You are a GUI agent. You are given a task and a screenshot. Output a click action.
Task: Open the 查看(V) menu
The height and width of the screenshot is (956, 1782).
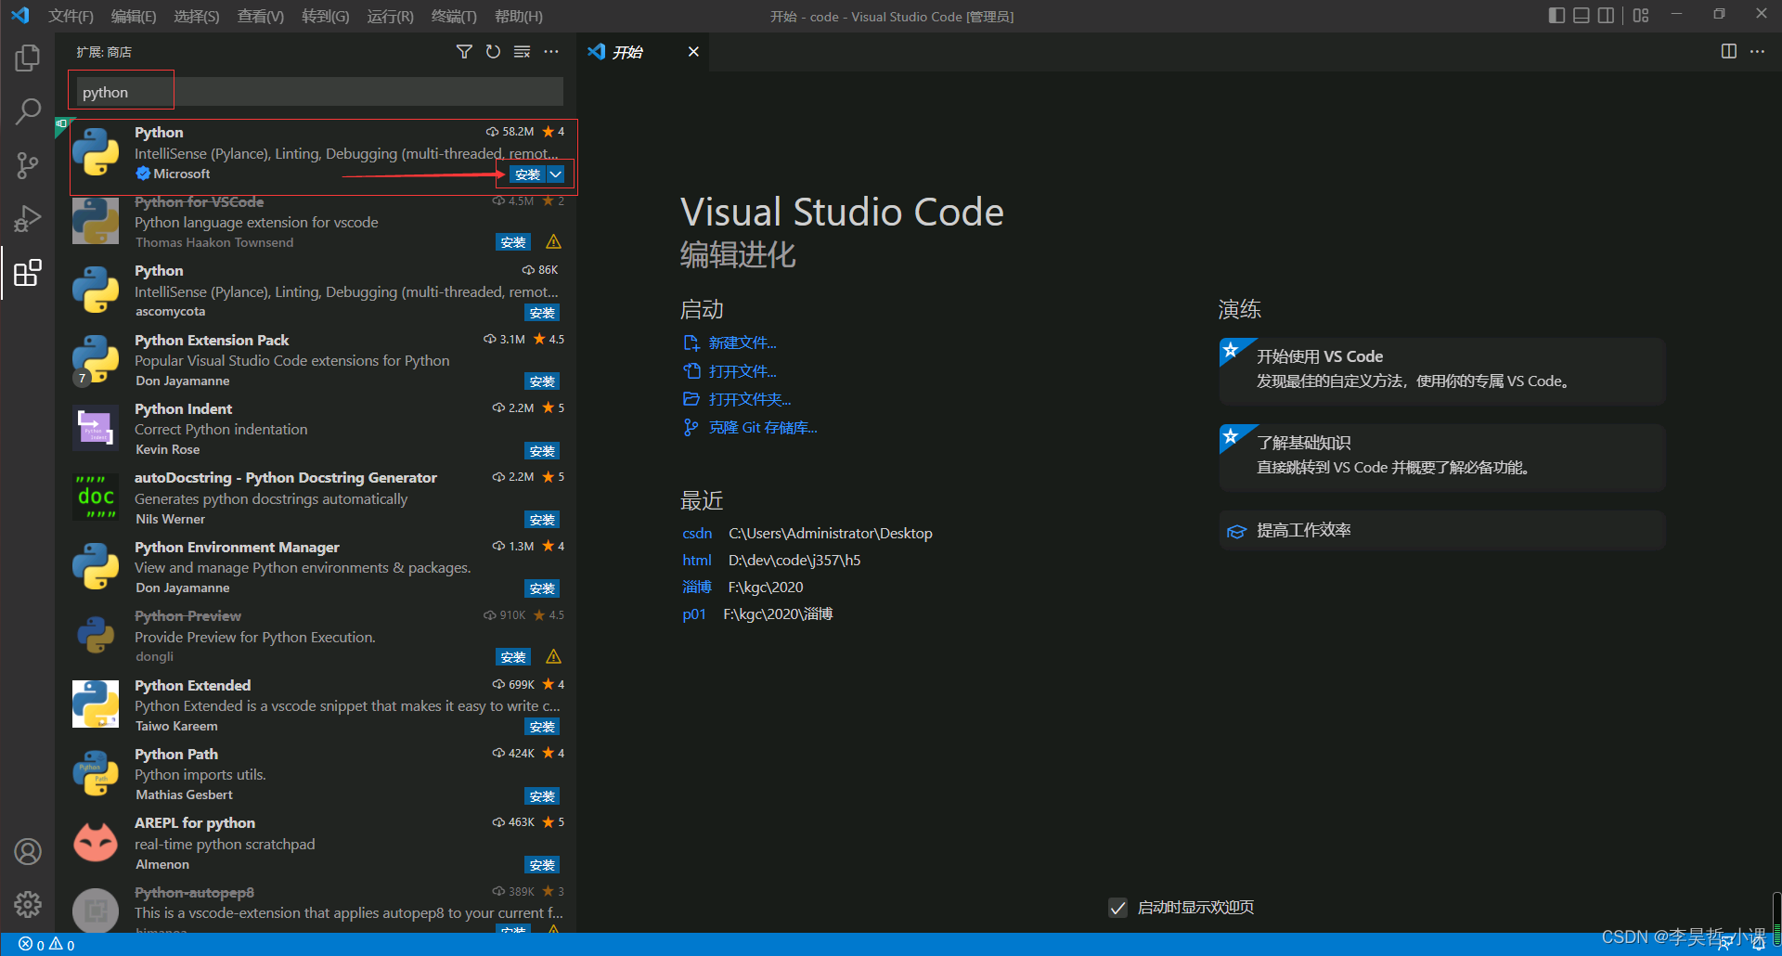(x=261, y=17)
